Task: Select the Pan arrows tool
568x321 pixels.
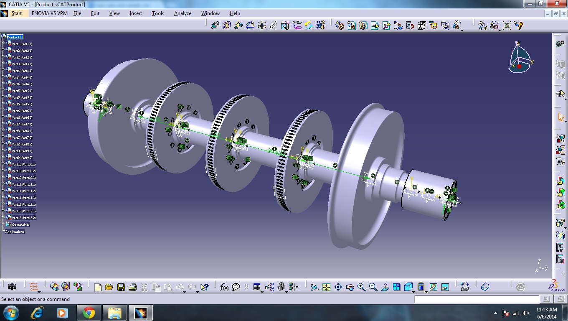Action: pos(338,287)
